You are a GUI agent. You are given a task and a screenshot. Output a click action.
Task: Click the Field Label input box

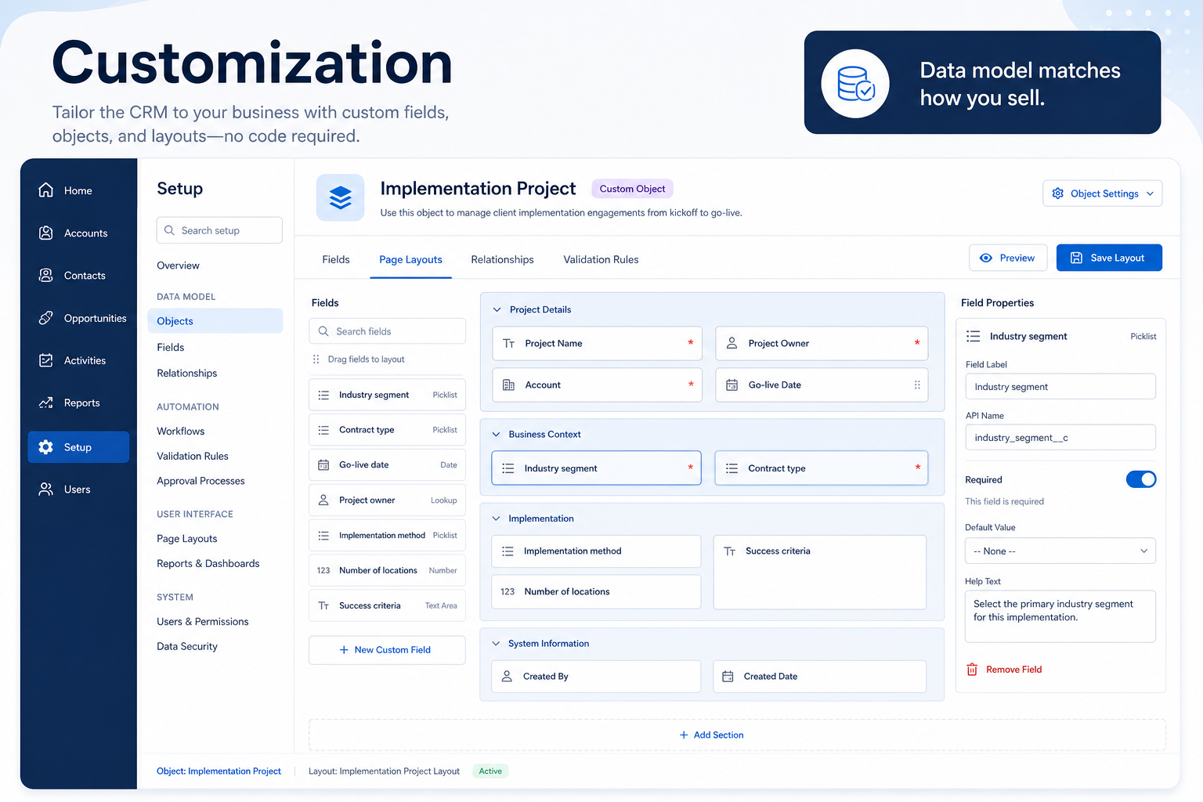pyautogui.click(x=1060, y=386)
